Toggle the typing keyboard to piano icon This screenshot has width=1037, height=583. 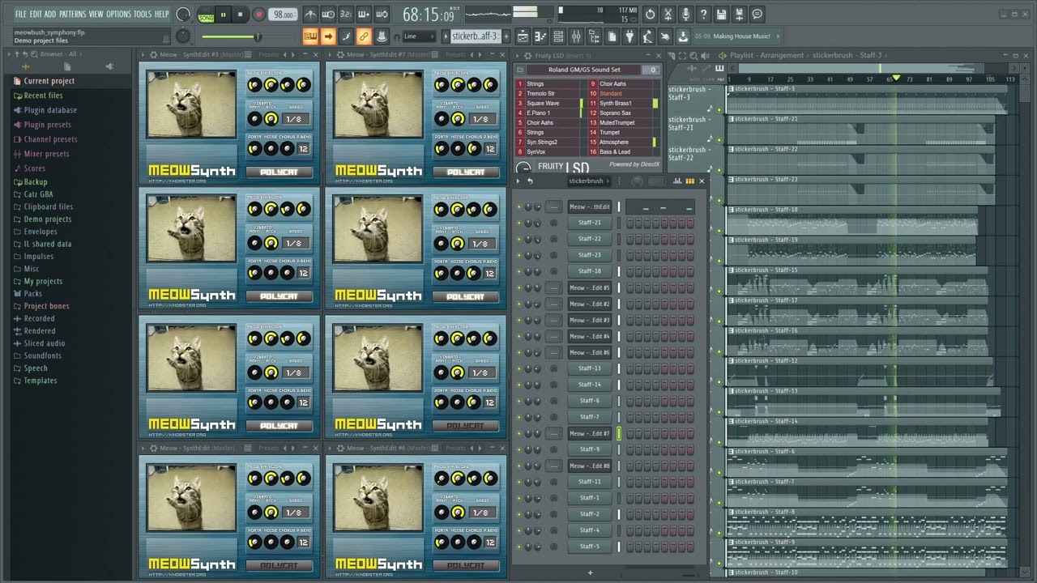(x=310, y=36)
